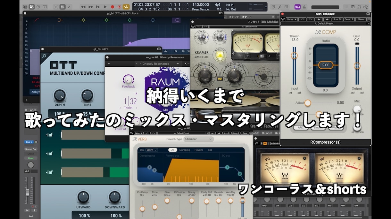
Task: Click Save in RCompressor toolbar
Action: [x=361, y=19]
